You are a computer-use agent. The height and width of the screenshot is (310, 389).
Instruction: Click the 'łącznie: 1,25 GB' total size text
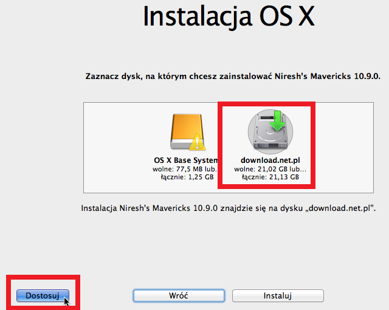coord(187,177)
